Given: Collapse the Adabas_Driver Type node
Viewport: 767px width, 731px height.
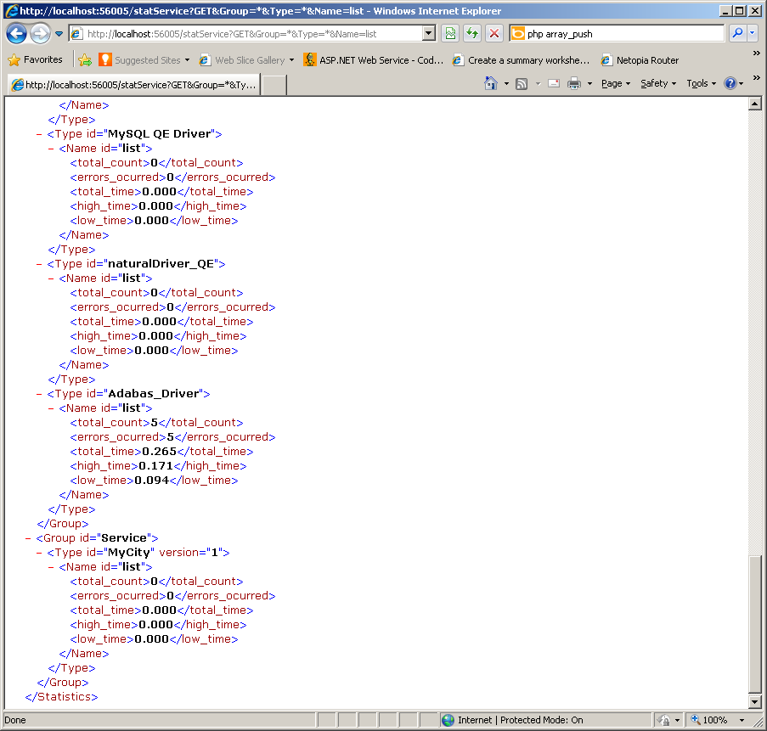Looking at the screenshot, I should tap(39, 394).
